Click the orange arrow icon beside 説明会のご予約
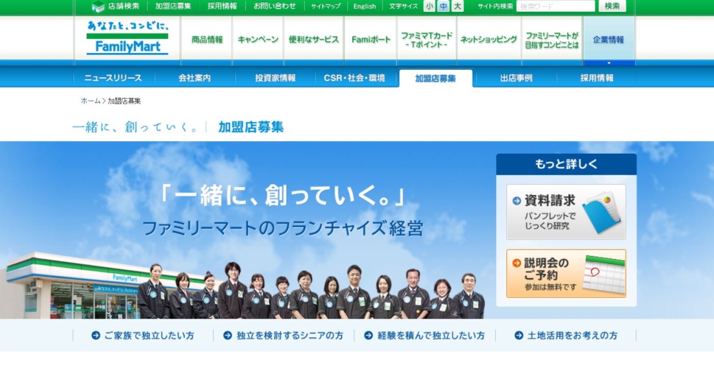The image size is (714, 365). 516,263
